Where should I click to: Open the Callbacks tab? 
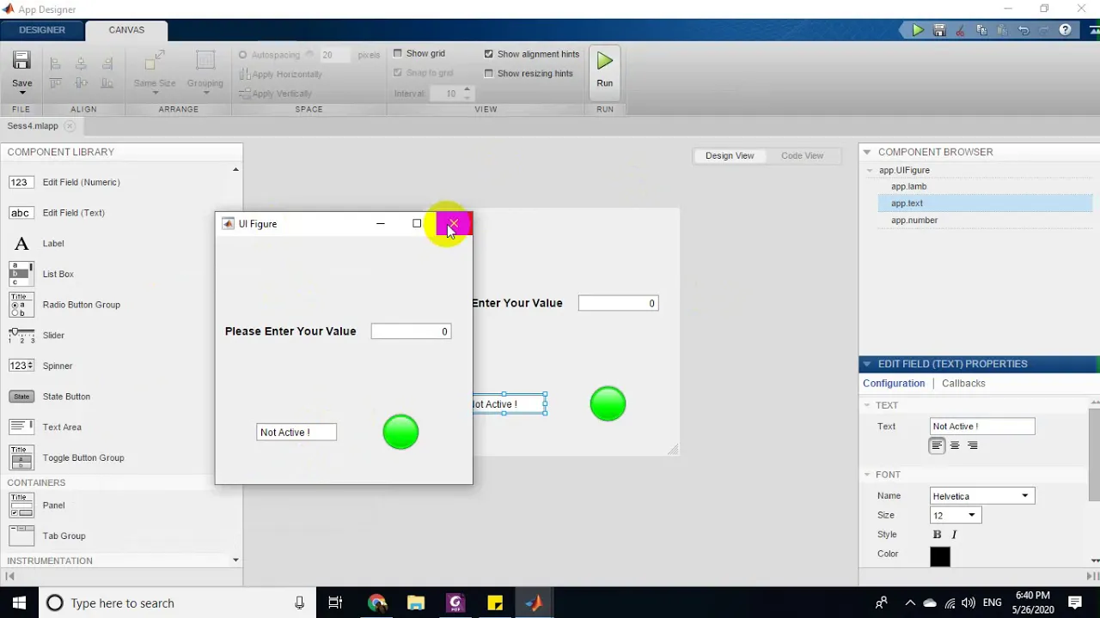[x=963, y=384]
